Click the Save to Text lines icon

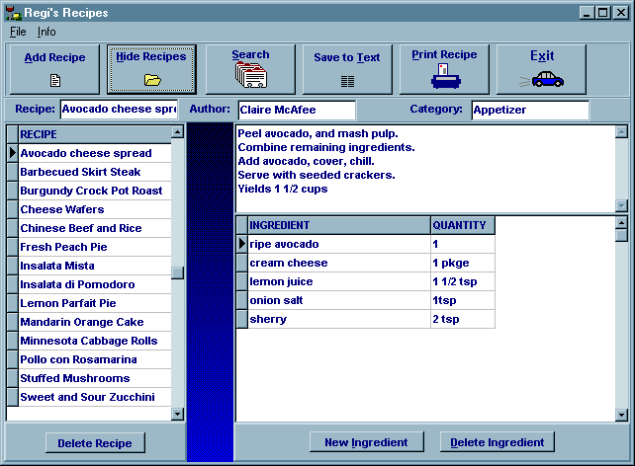click(x=347, y=81)
